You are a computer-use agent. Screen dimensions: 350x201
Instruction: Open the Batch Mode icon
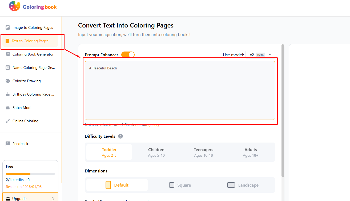(8, 108)
